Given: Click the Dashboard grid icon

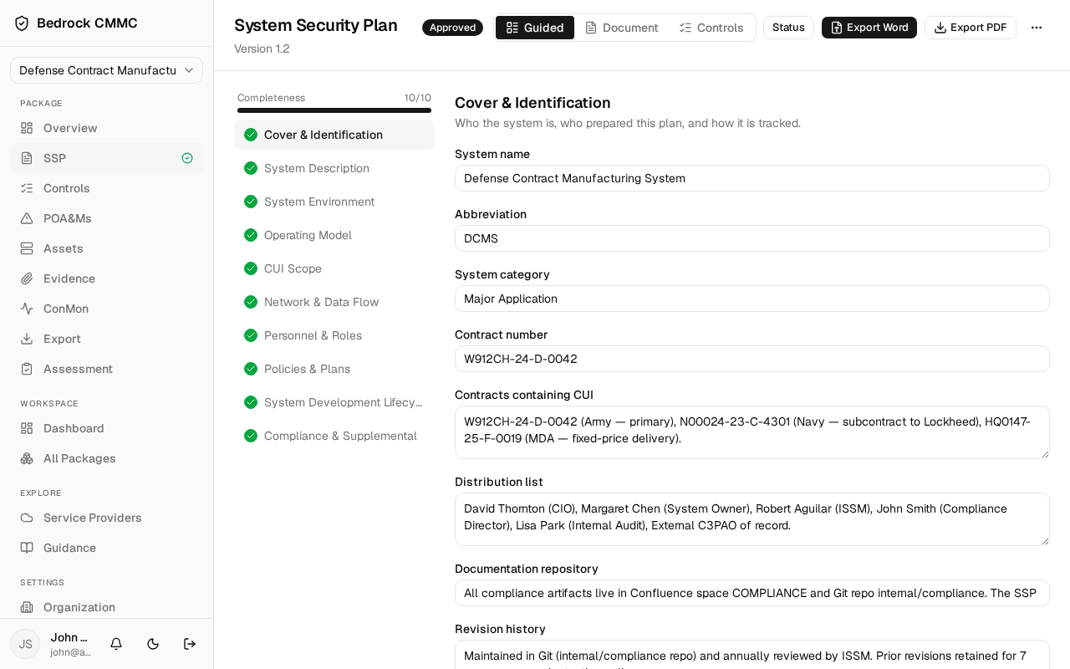Looking at the screenshot, I should 27,428.
